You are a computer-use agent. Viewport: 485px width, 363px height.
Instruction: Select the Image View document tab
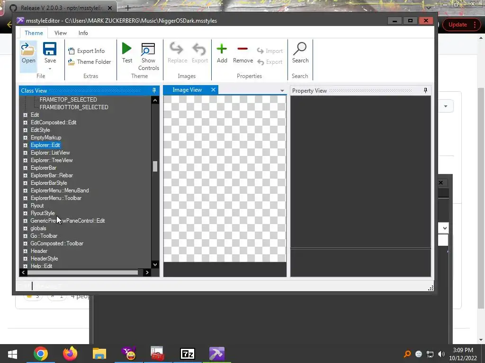(187, 90)
